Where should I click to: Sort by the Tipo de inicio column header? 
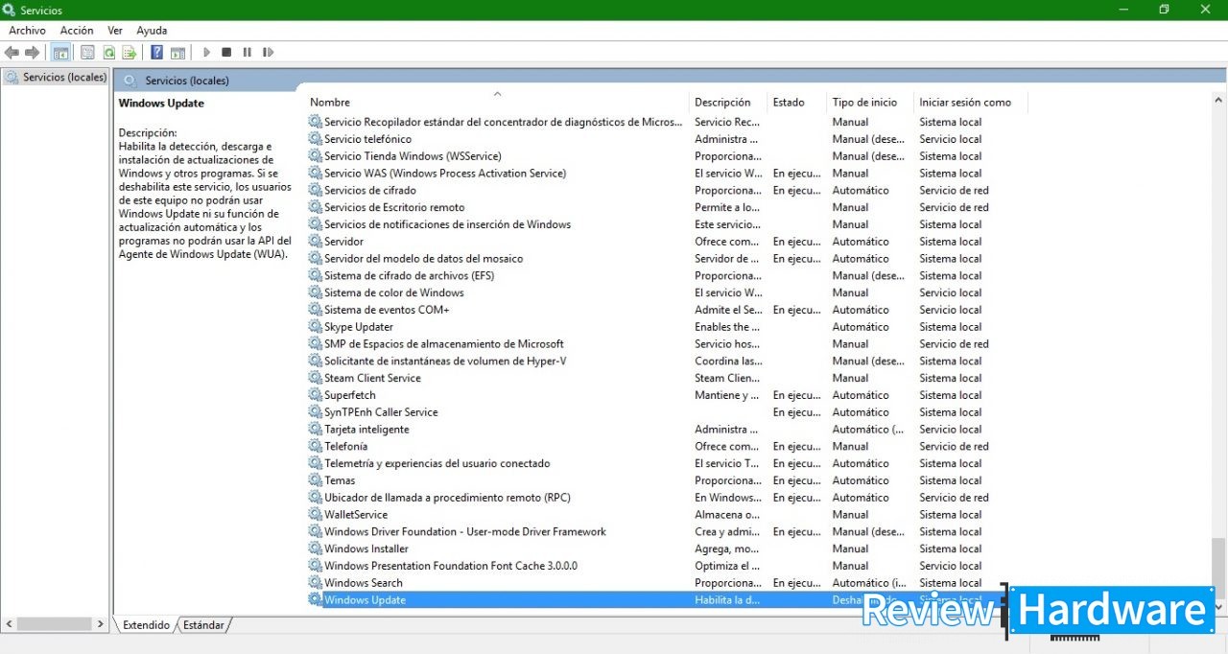pyautogui.click(x=870, y=103)
